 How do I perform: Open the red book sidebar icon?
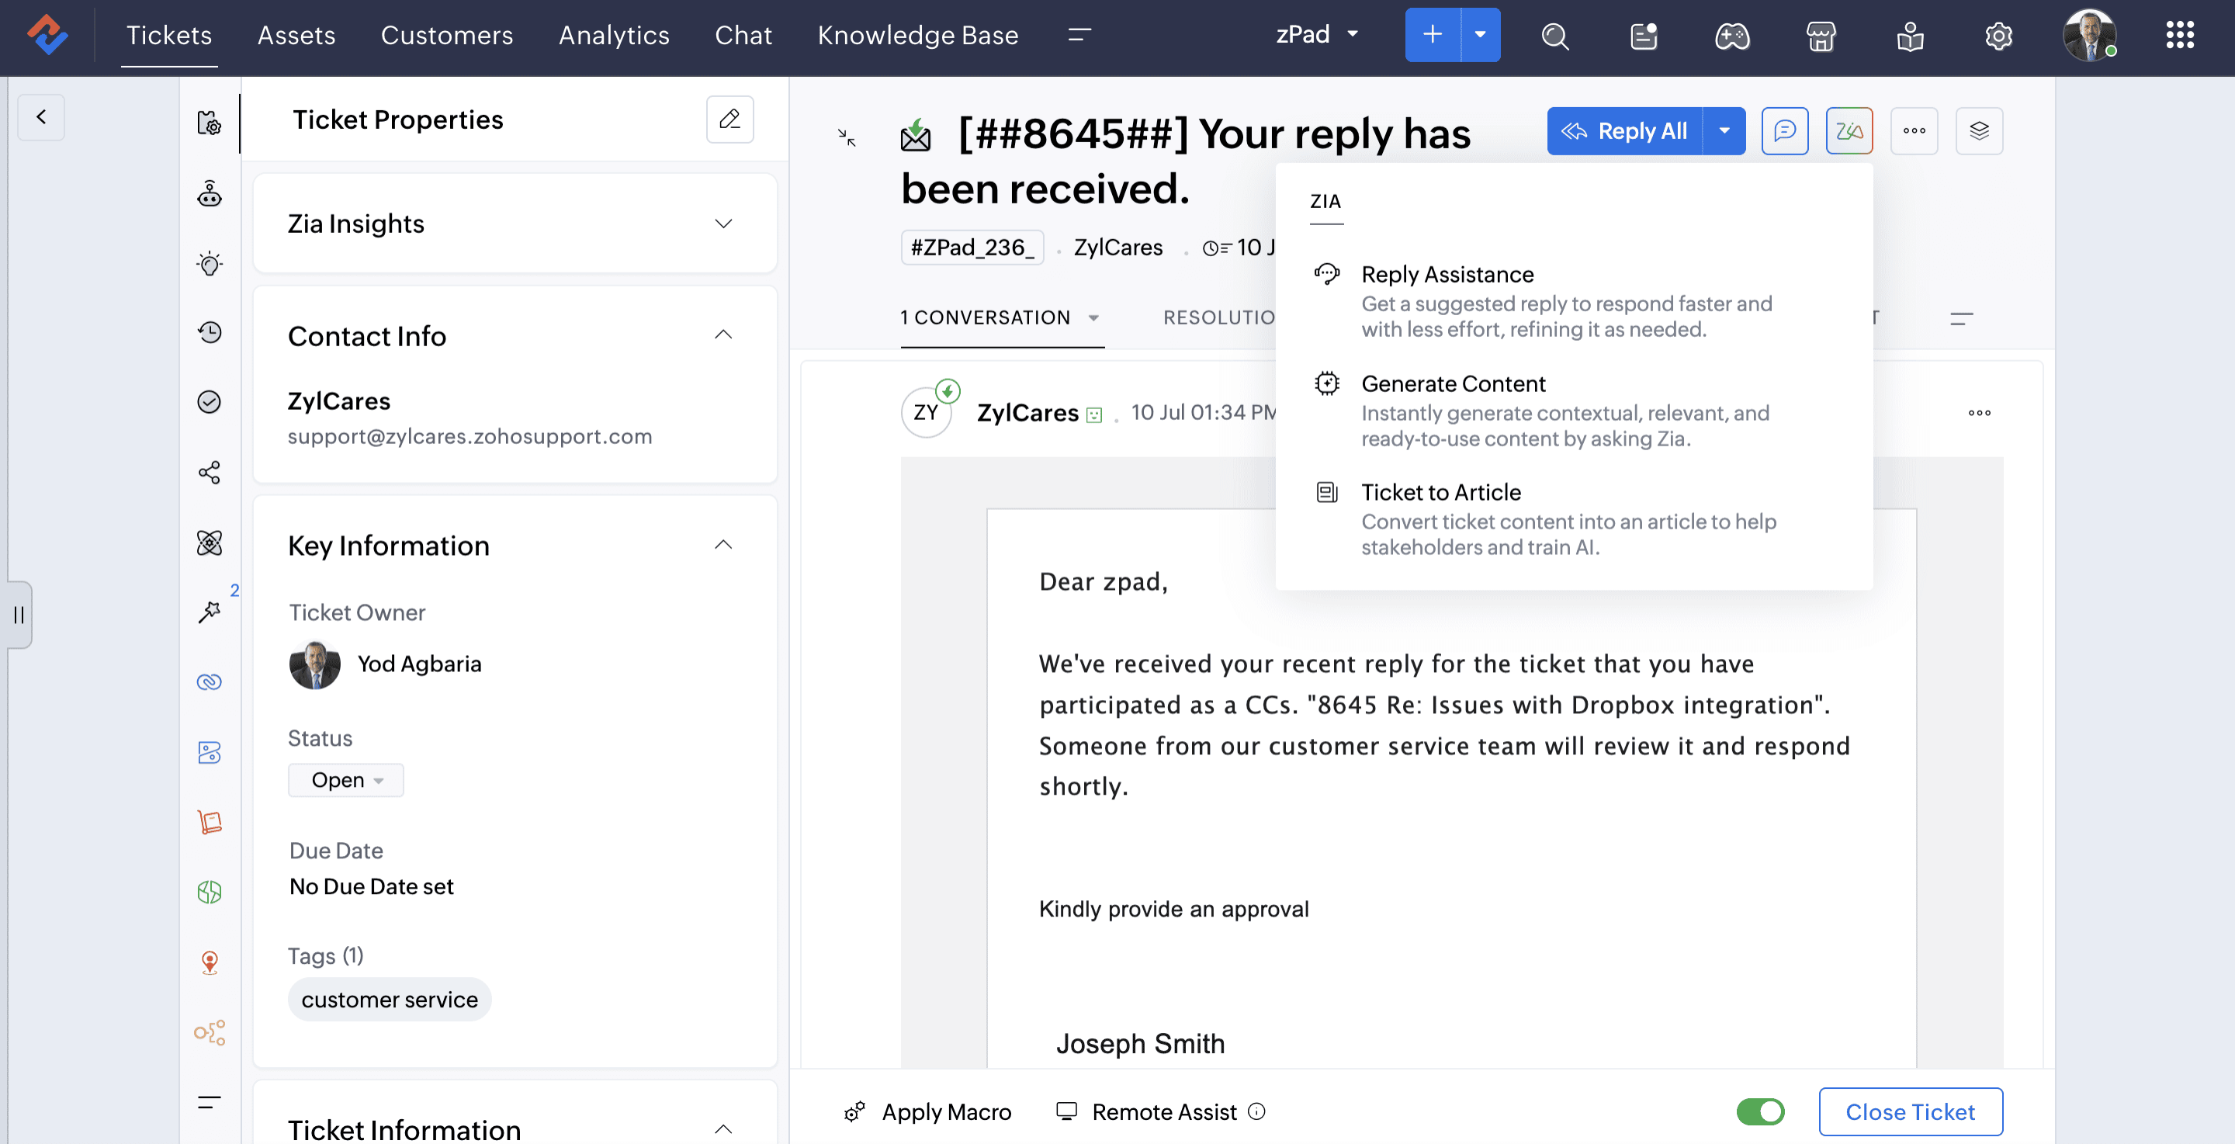[x=209, y=822]
